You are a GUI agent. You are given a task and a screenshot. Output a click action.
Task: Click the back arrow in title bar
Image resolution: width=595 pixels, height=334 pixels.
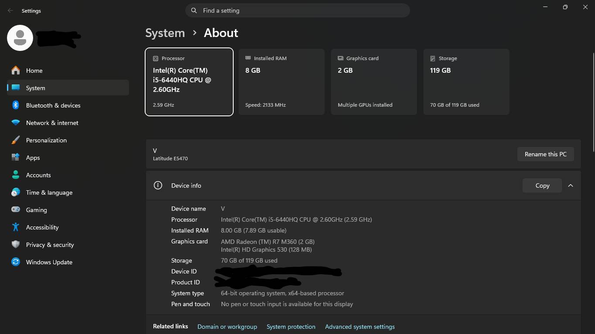click(x=10, y=10)
